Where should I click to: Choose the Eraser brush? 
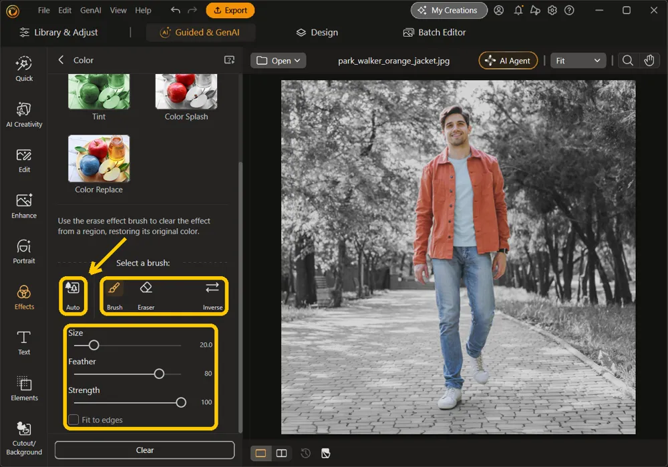pyautogui.click(x=146, y=295)
